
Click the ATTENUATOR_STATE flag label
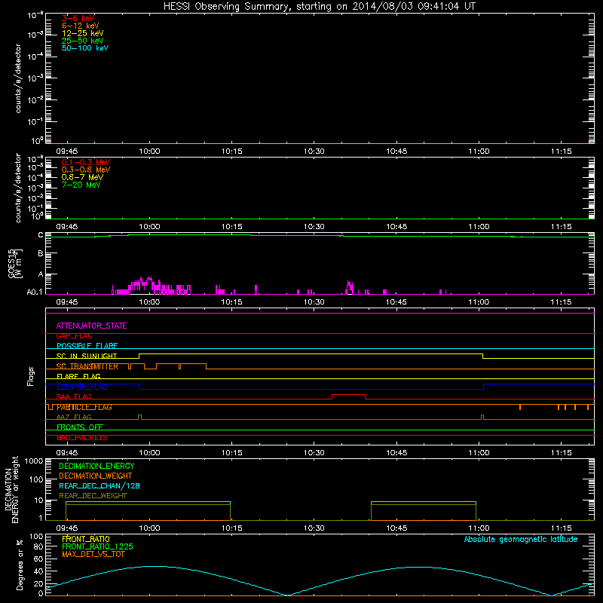[91, 326]
